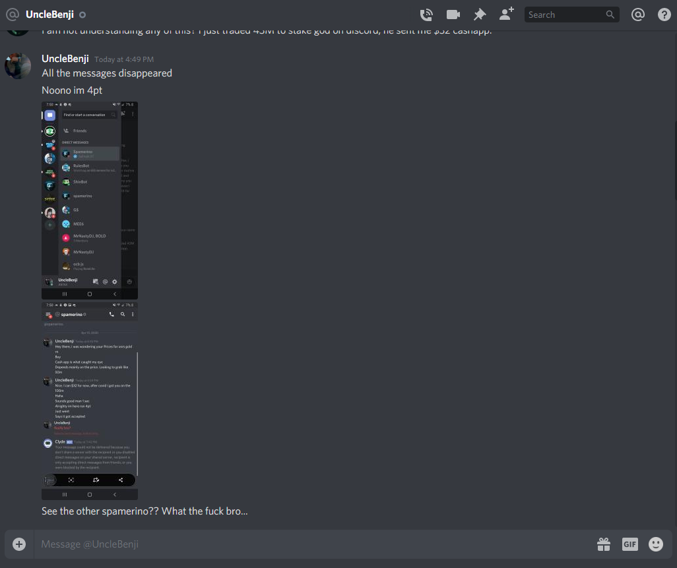Click the search magnifier icon

click(610, 15)
